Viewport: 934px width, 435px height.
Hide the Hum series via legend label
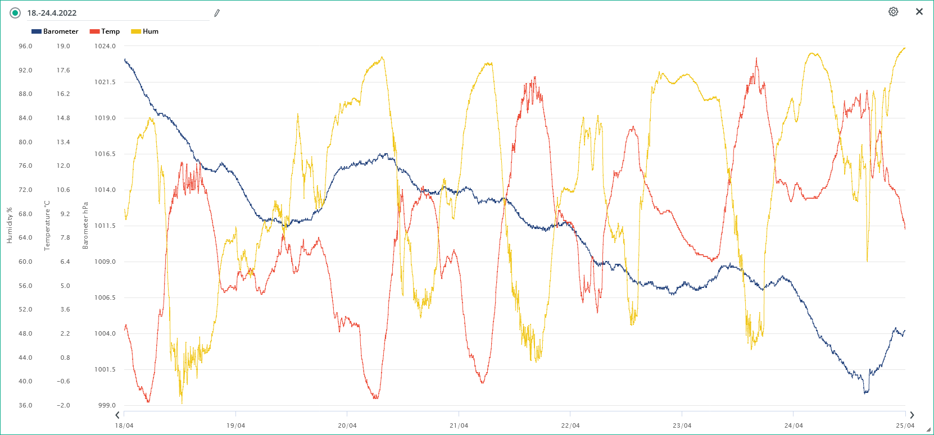151,31
